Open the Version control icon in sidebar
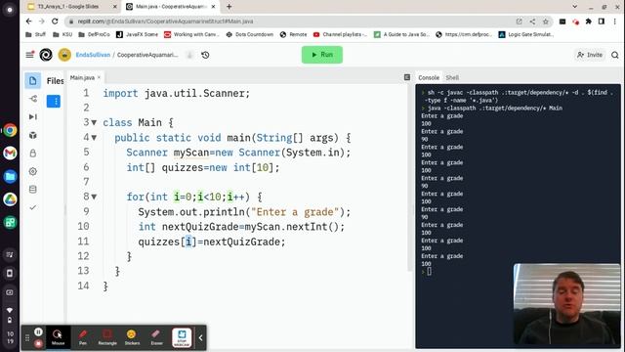The height and width of the screenshot is (352, 625). pyautogui.click(x=33, y=99)
